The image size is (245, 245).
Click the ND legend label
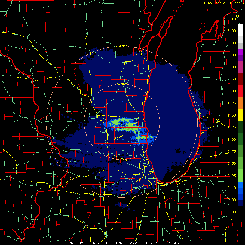234,212
